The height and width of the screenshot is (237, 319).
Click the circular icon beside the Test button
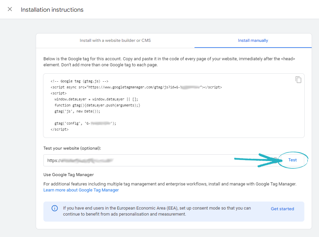point(275,160)
